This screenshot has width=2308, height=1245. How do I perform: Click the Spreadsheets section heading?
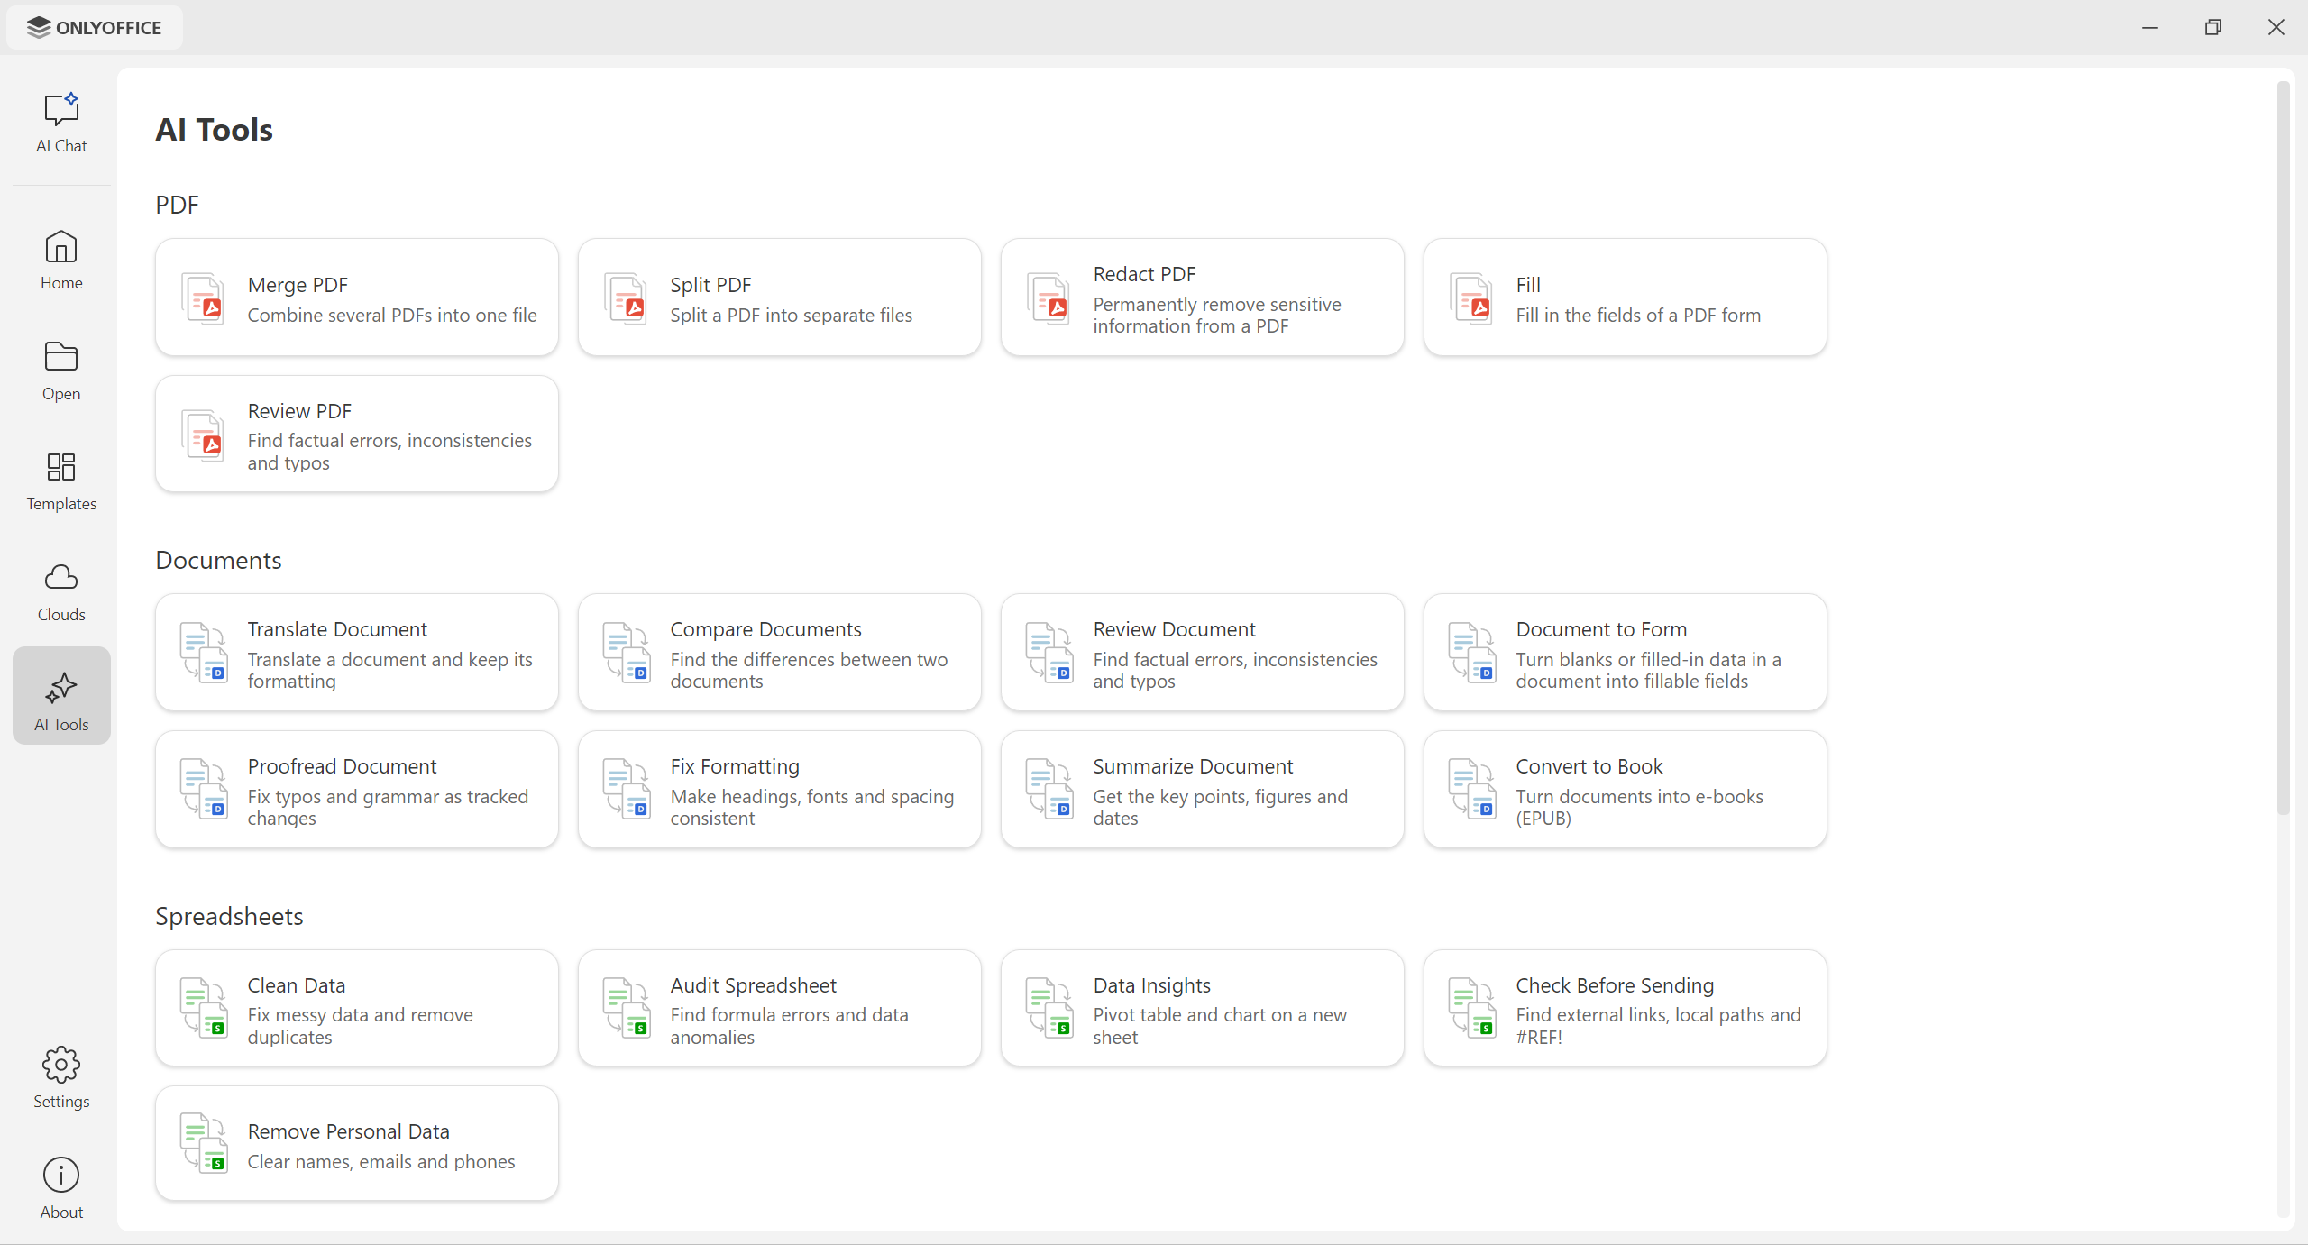tap(229, 917)
